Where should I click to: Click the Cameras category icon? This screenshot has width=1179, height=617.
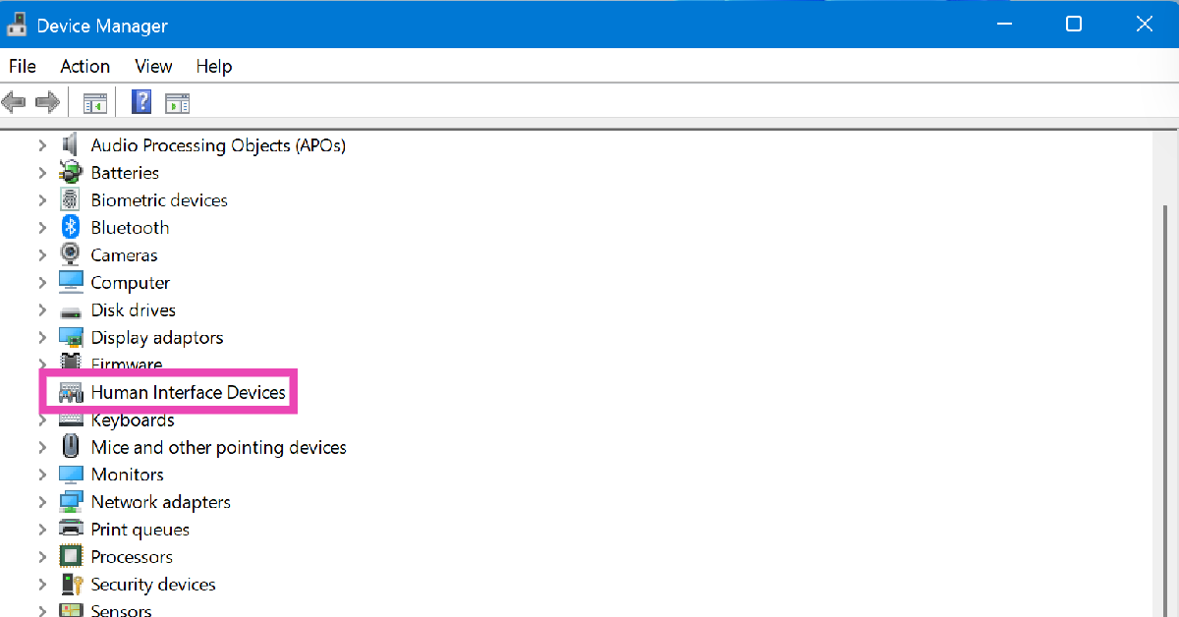point(70,254)
